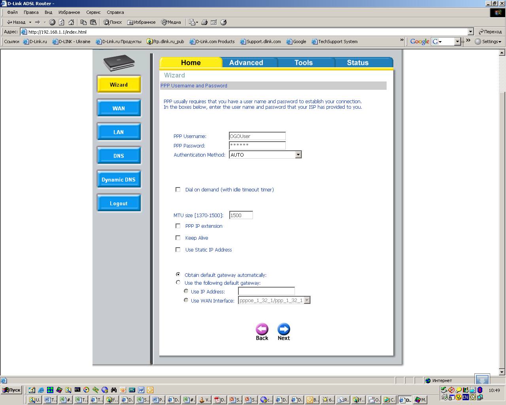
Task: Check the Keep Alive option
Action: [x=178, y=238]
